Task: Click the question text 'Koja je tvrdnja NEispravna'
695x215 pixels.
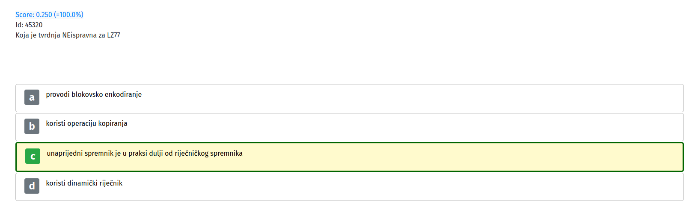Action: tap(56, 35)
